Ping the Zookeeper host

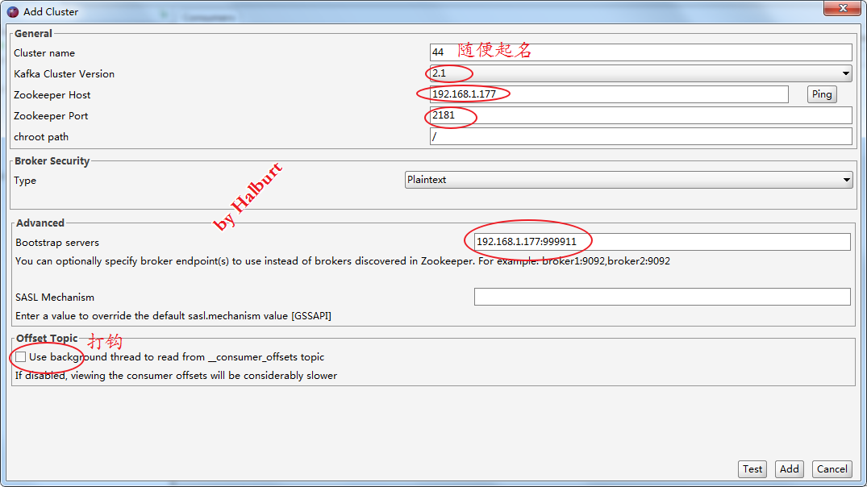click(822, 94)
